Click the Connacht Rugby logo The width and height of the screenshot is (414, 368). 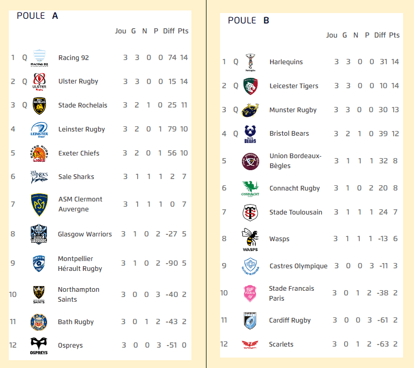point(250,188)
